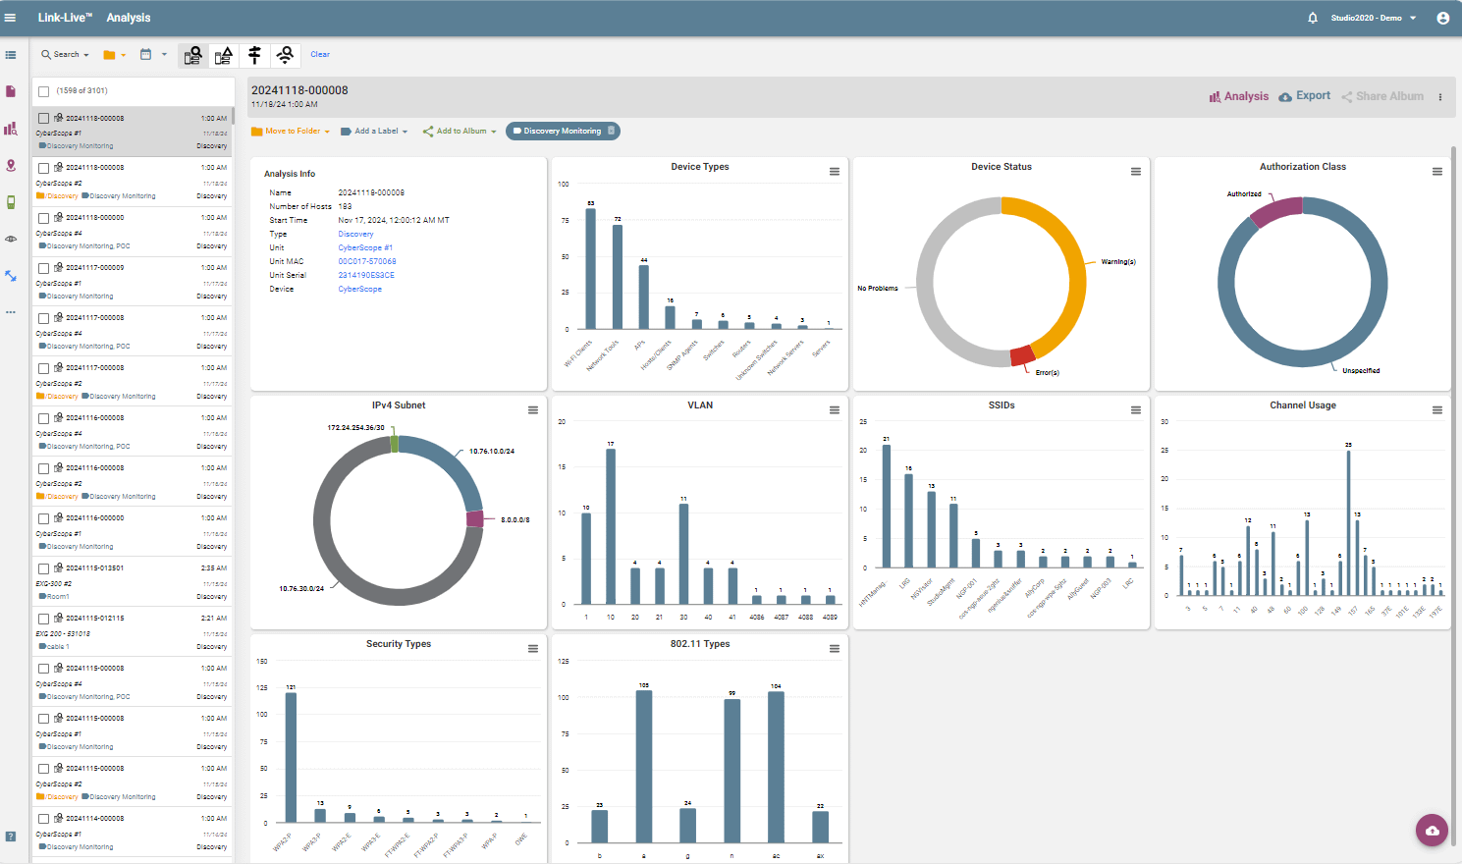
Task: Open the Add a Label dropdown
Action: click(374, 131)
